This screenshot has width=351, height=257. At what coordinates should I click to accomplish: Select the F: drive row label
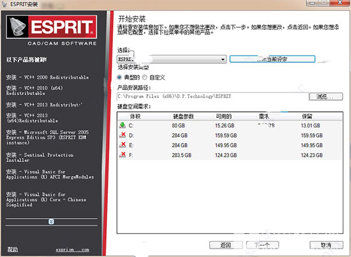(131, 155)
